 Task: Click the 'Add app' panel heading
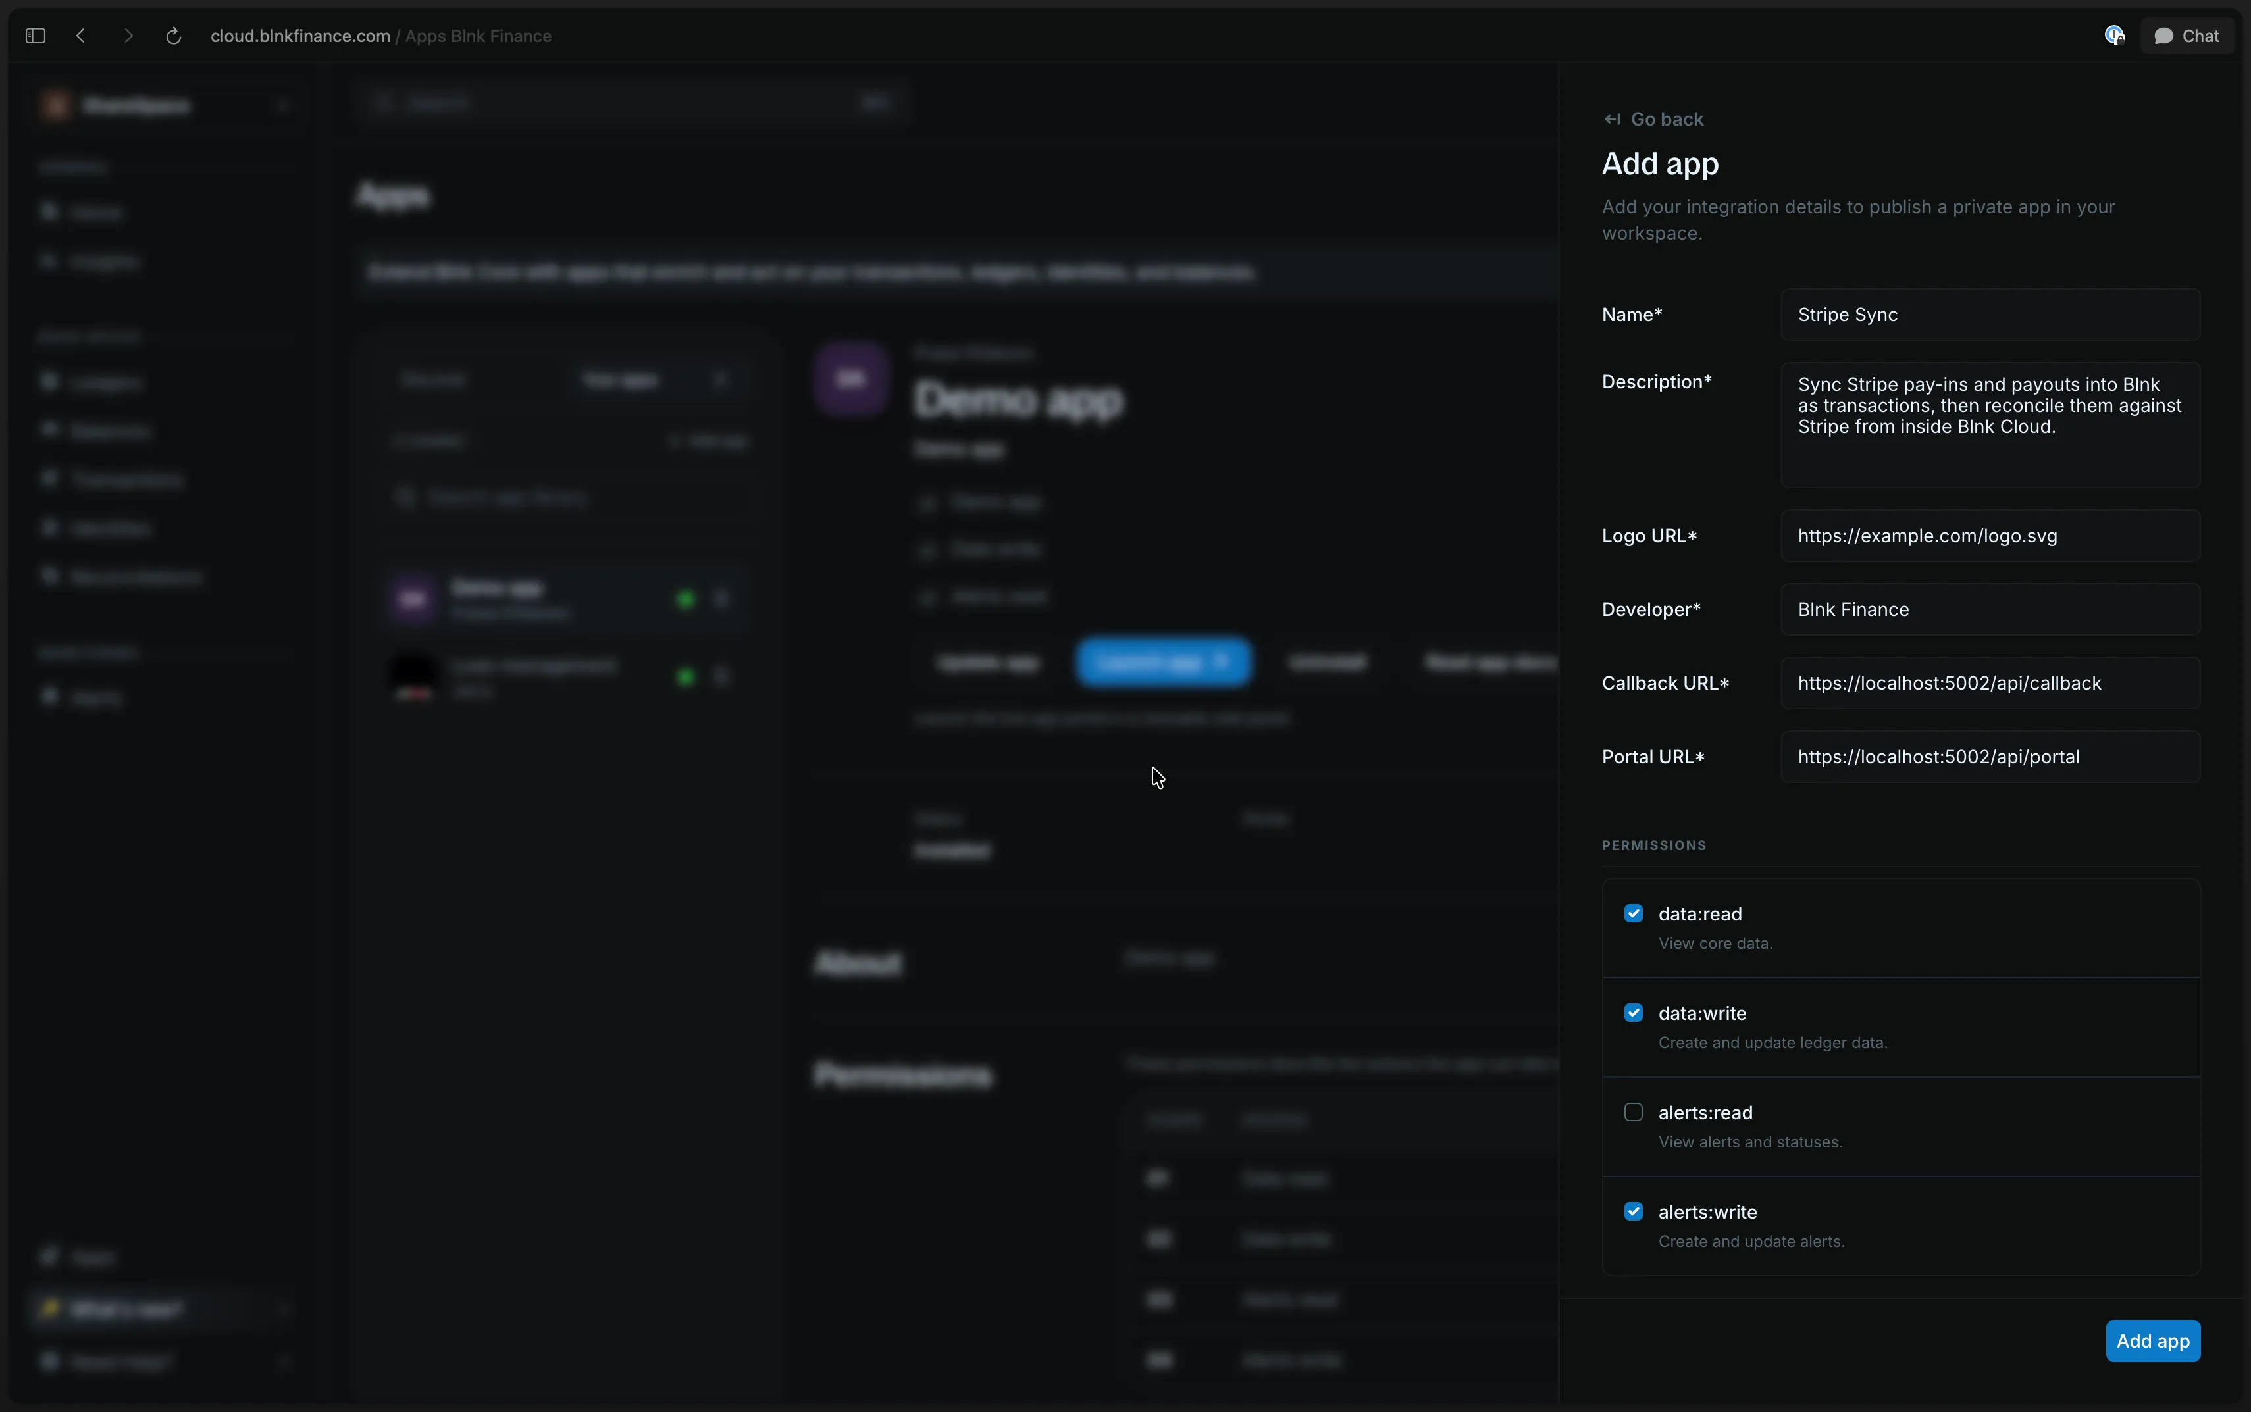coord(1660,164)
